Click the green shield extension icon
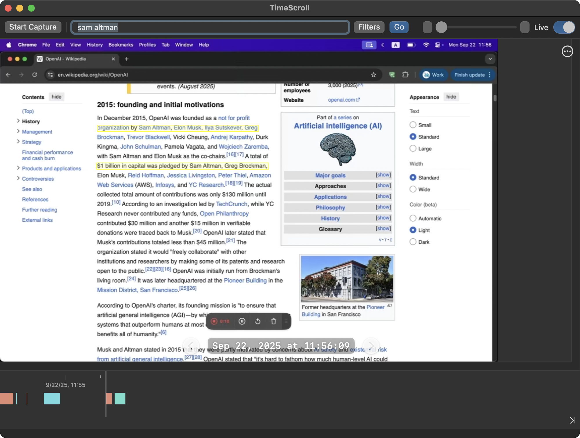 pos(392,75)
